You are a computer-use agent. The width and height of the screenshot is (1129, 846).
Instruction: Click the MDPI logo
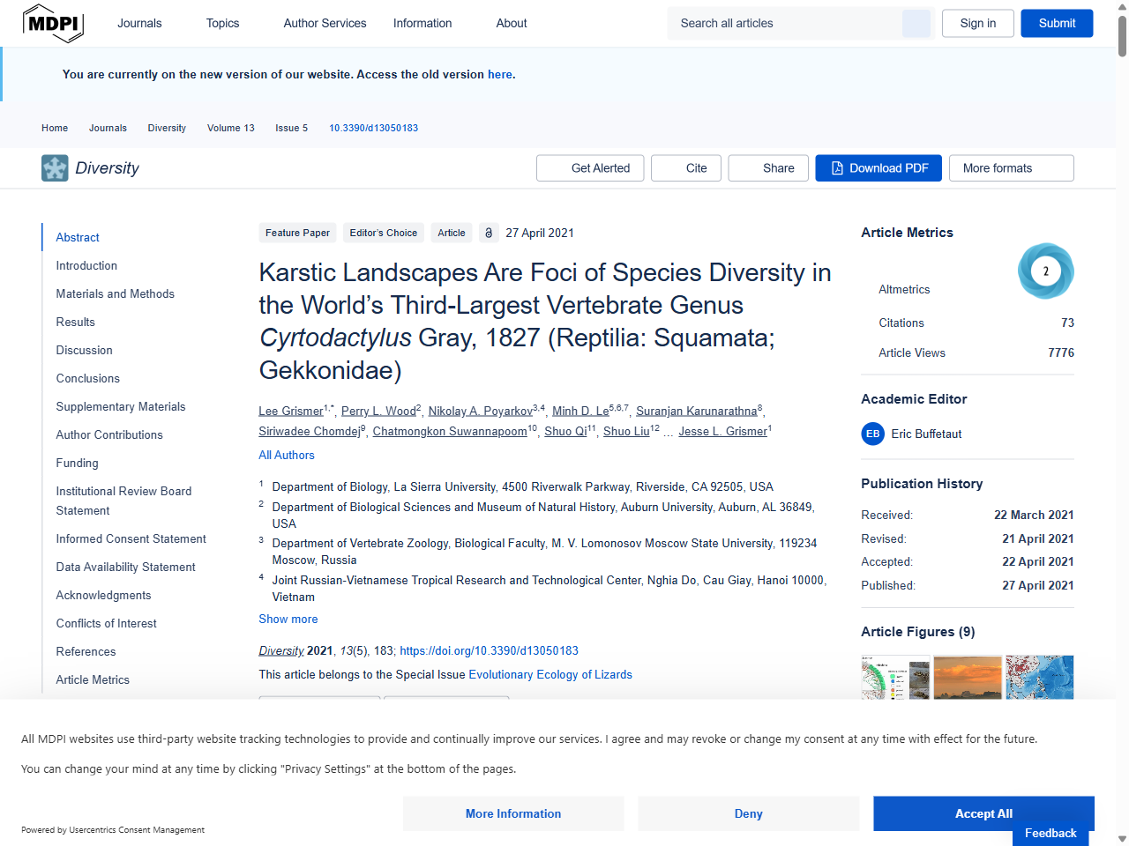coord(53,23)
